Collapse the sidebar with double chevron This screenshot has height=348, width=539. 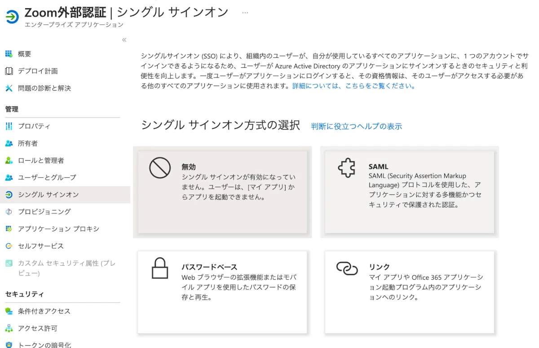(124, 40)
